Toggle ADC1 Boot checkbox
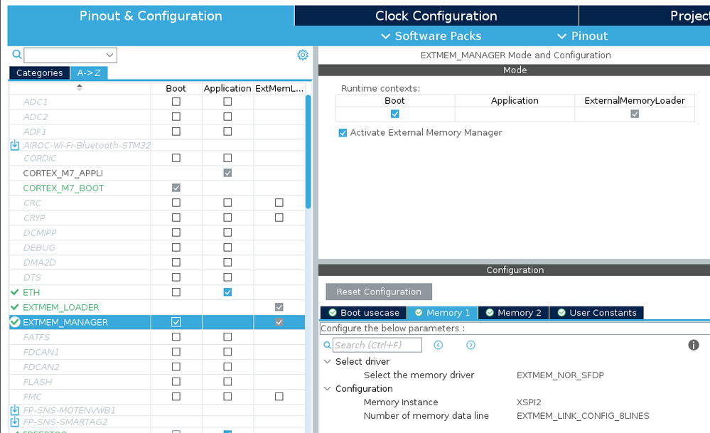The width and height of the screenshot is (710, 433). (x=176, y=102)
